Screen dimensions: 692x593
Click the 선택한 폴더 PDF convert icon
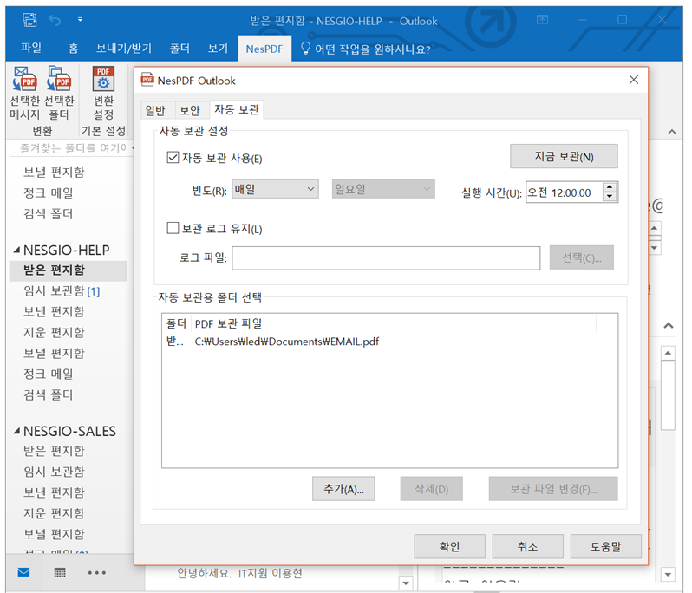[59, 82]
